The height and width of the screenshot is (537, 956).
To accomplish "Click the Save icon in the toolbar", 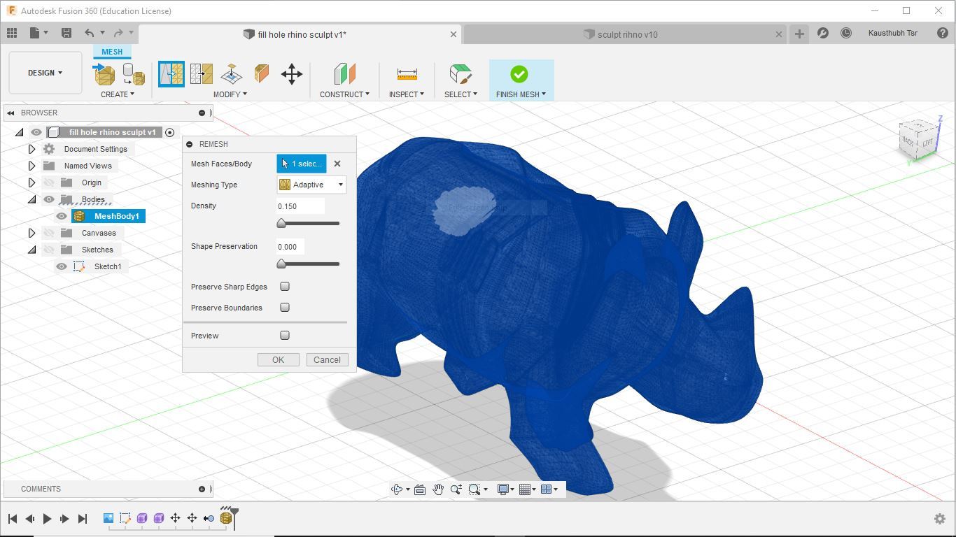I will (x=66, y=33).
